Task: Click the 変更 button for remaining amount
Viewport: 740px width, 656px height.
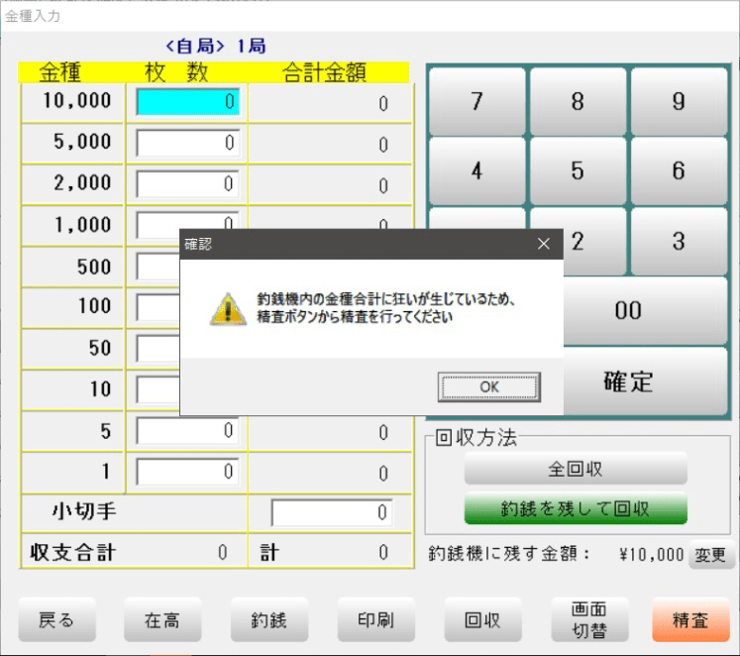Action: coord(709,556)
